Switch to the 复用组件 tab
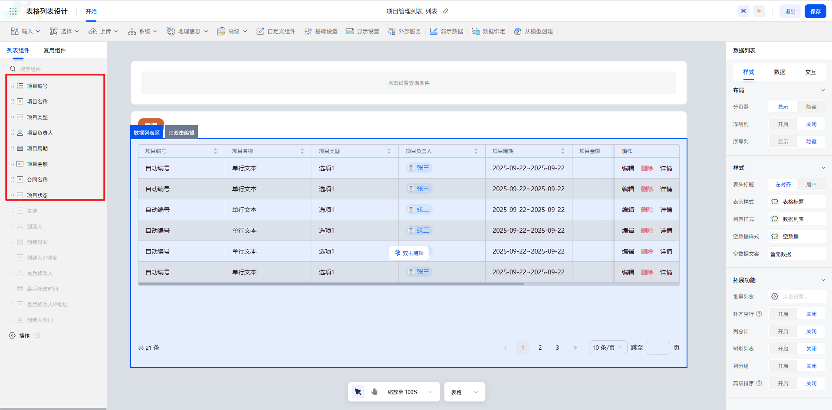Image resolution: width=832 pixels, height=410 pixels. point(55,51)
